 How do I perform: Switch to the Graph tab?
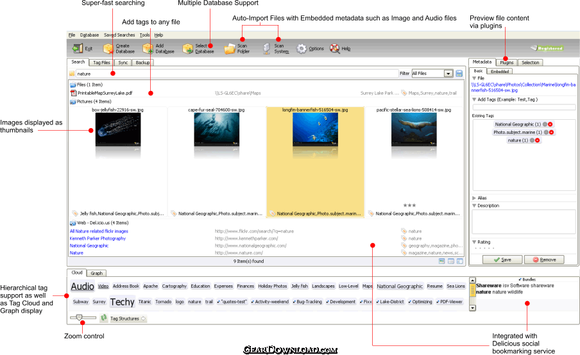pyautogui.click(x=96, y=274)
